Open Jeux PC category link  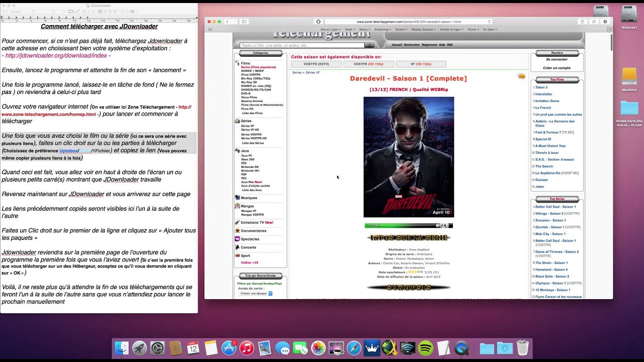[247, 156]
